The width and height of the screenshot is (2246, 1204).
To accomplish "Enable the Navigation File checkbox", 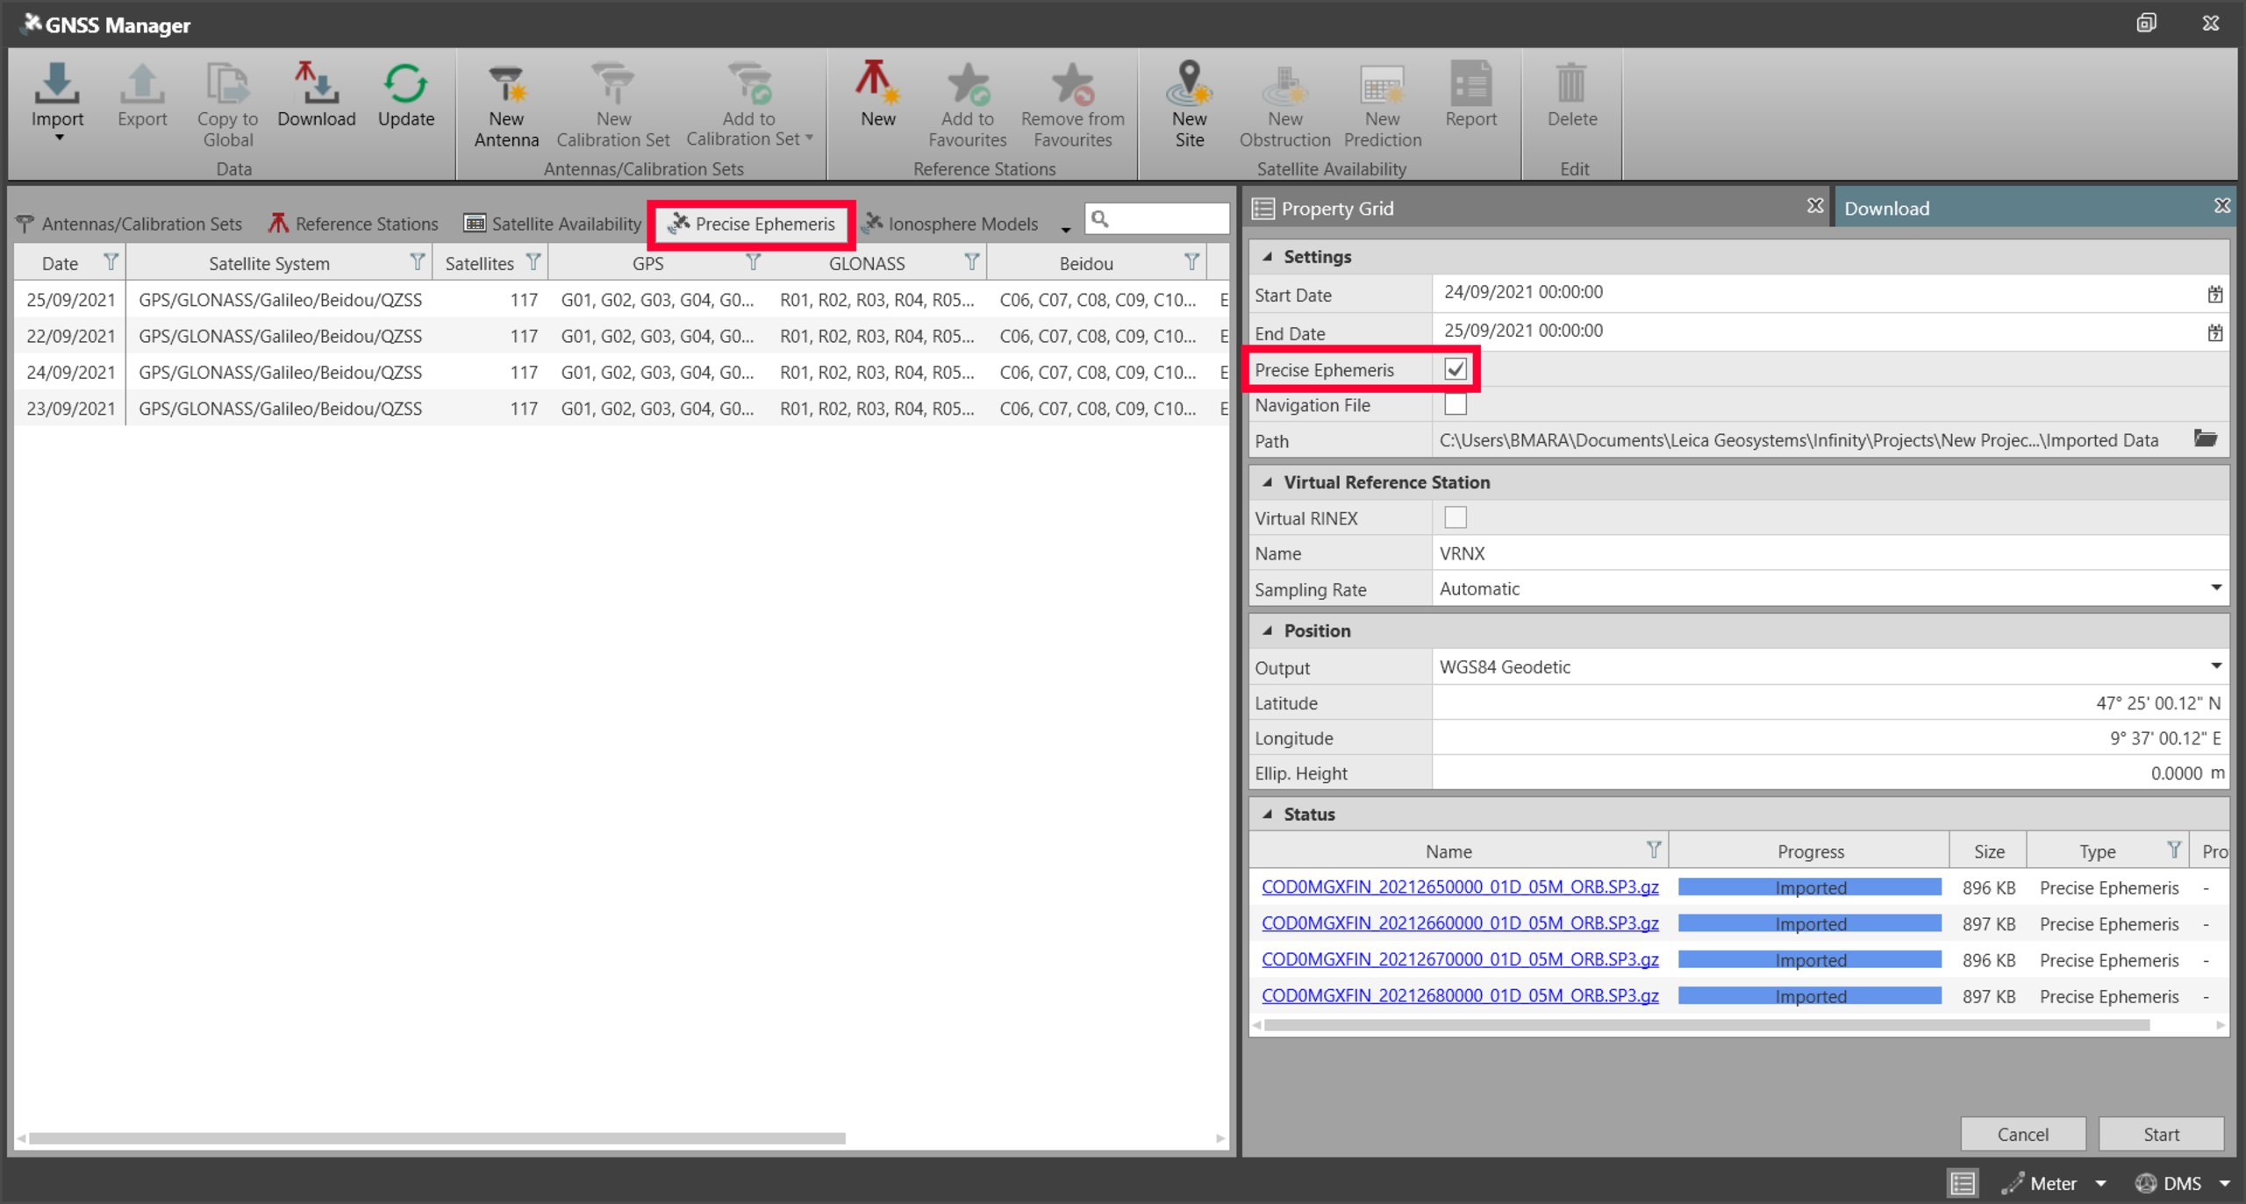I will pyautogui.click(x=1456, y=404).
